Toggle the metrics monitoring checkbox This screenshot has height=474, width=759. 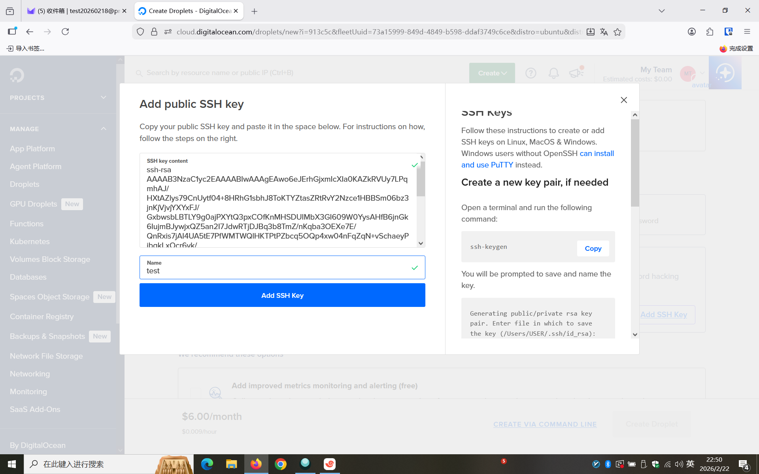pyautogui.click(x=196, y=393)
